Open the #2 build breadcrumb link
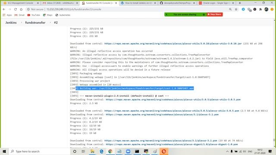 [x=56, y=22]
